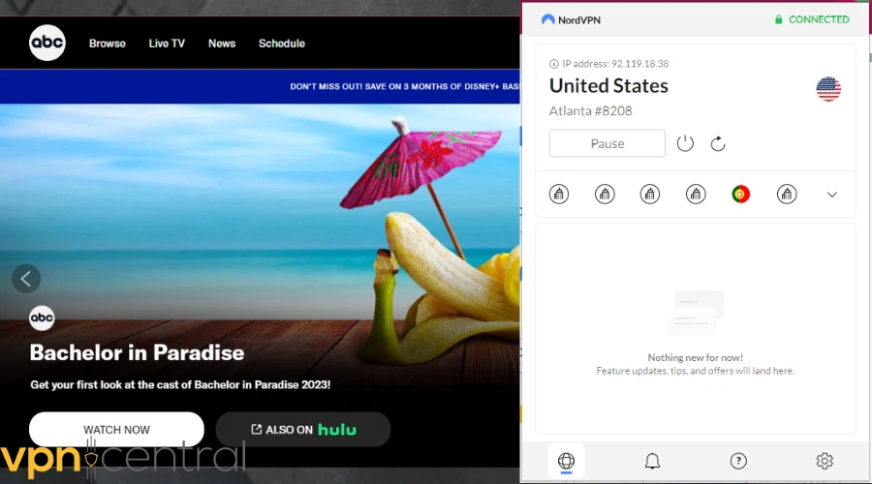Open NordVPN settings gear

tap(825, 461)
